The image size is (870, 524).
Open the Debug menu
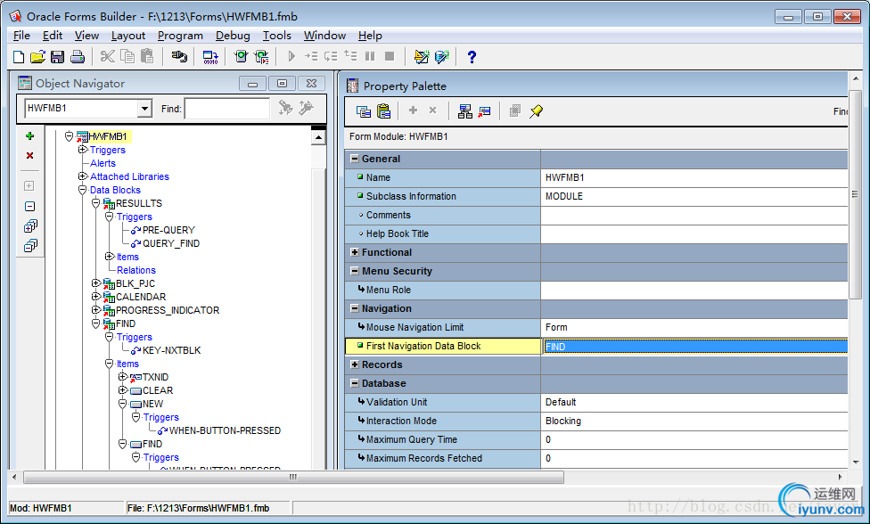click(x=233, y=36)
